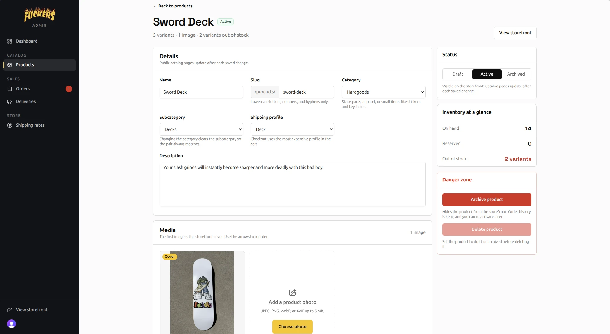
Task: Open the Subcategory dropdown showing Decks
Action: (201, 129)
